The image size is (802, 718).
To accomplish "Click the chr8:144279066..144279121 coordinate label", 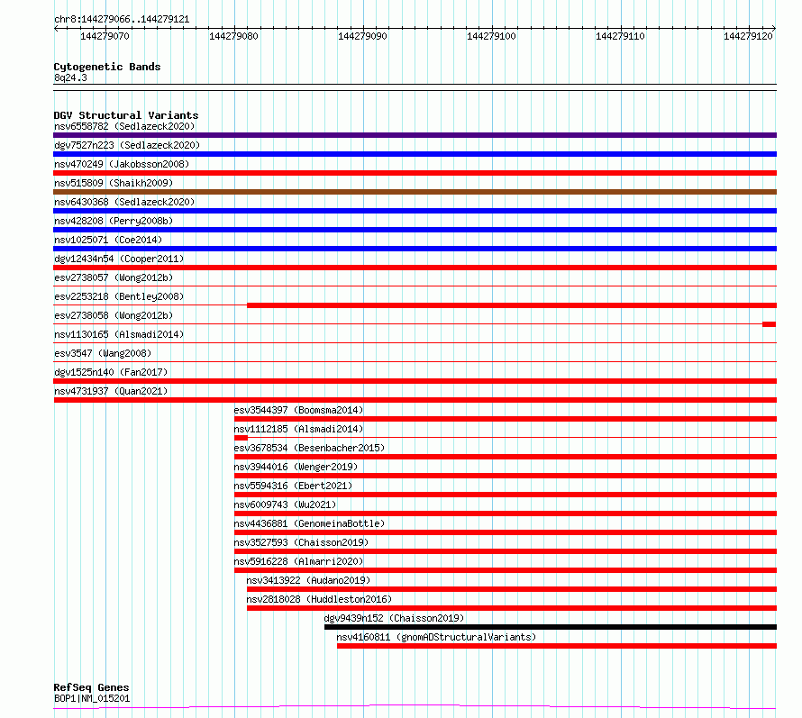I will pyautogui.click(x=122, y=19).
